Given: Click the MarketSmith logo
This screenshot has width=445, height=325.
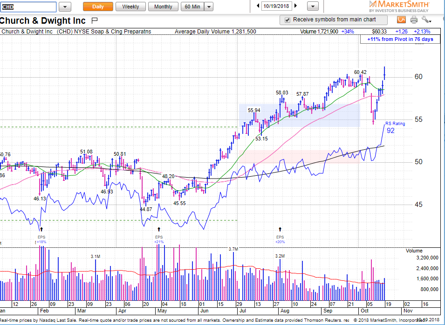Looking at the screenshot, I should [399, 6].
